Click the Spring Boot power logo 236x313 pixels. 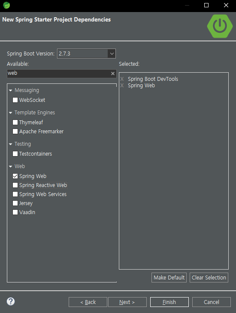[220, 26]
